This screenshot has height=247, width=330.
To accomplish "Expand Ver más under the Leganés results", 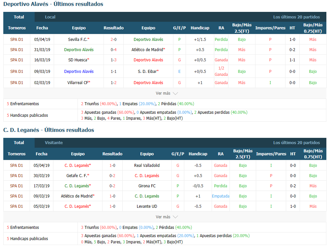I will [167, 217].
